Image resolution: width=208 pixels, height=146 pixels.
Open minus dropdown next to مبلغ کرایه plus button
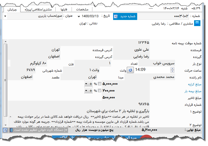86,84
